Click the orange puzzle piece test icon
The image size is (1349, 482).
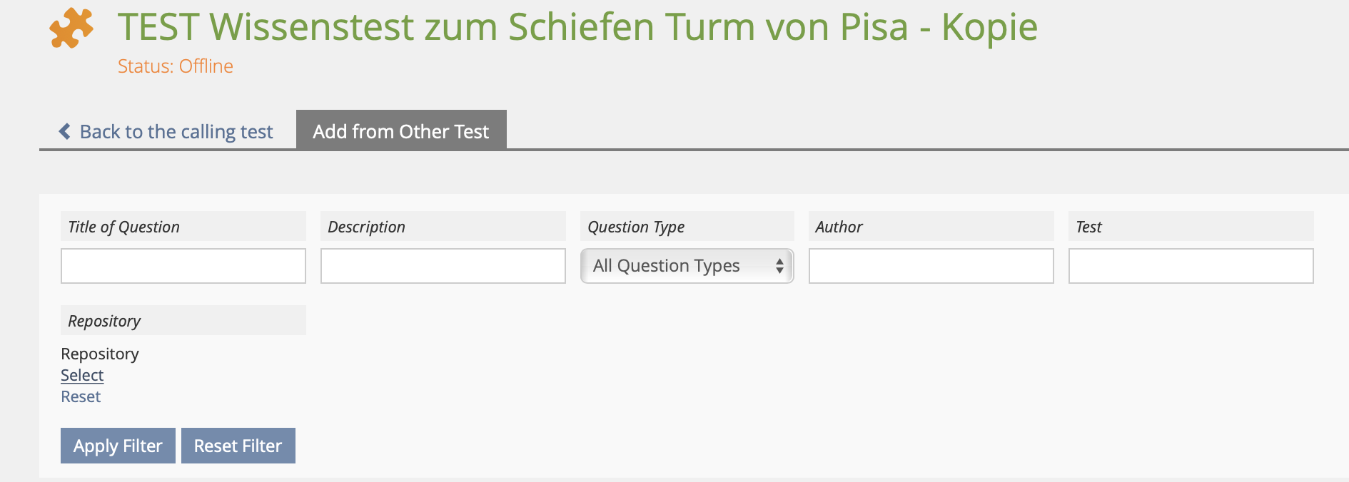(x=71, y=29)
